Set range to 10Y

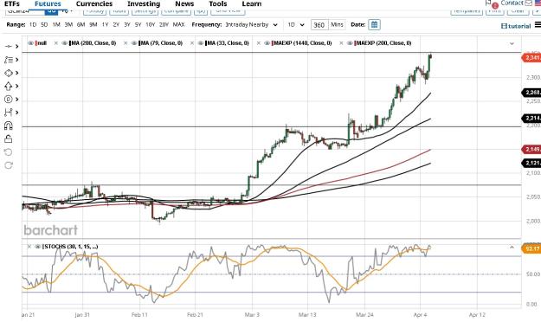click(x=150, y=24)
